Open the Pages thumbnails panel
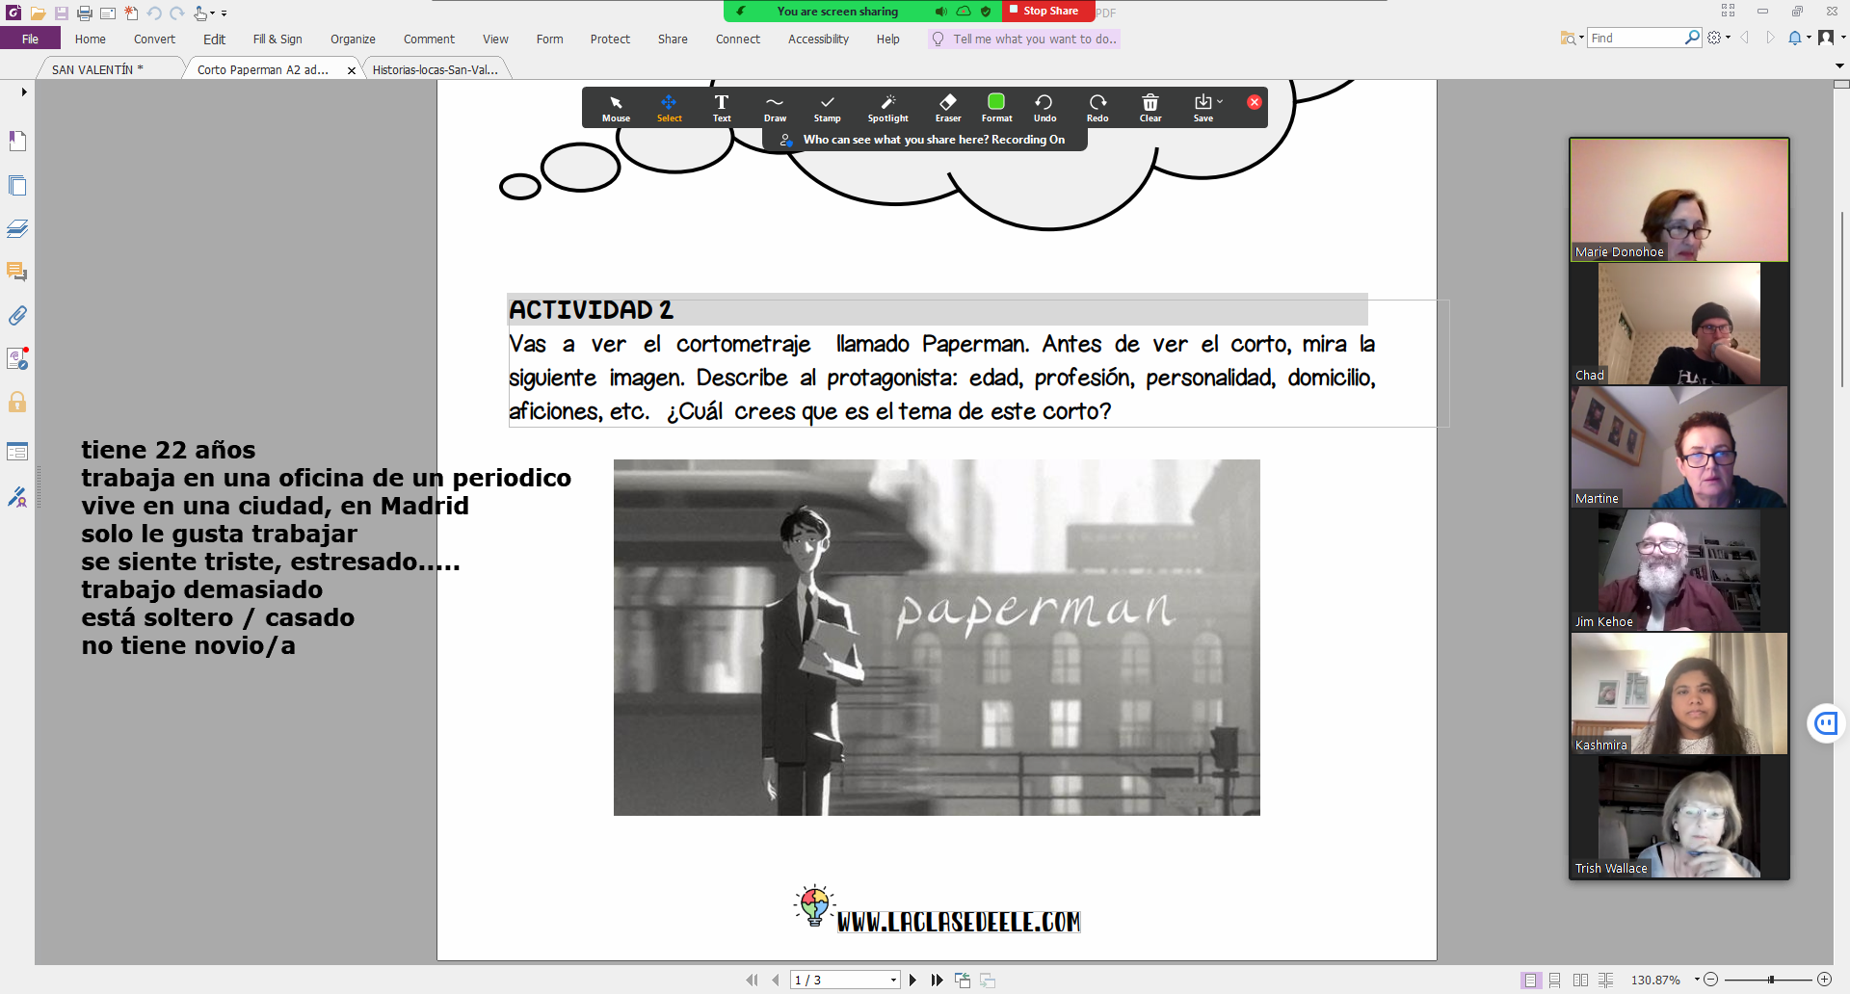Image resolution: width=1850 pixels, height=994 pixels. 17,185
